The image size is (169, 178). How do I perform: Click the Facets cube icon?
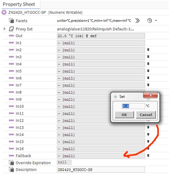pyautogui.click(x=11, y=21)
